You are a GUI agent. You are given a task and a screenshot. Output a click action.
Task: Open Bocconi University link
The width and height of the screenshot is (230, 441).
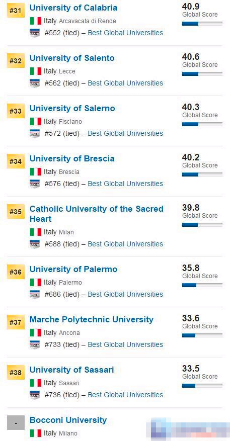68,420
